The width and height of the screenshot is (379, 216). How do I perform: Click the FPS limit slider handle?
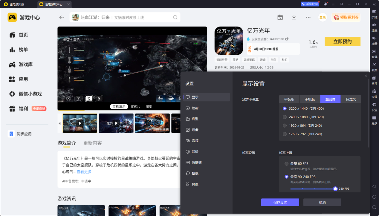pyautogui.click(x=335, y=189)
